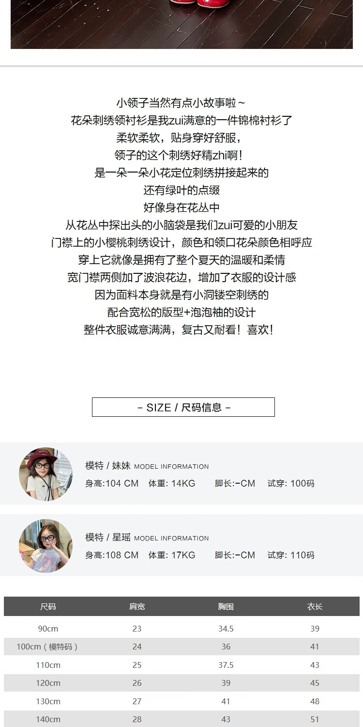Viewport: 363px width, 727px height.
Task: Click the 100cm（模特码）row label
Action: (x=48, y=647)
